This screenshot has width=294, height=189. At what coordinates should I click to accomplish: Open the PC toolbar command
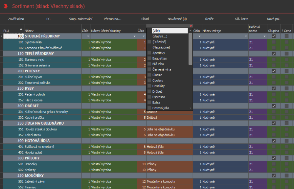[49, 19]
